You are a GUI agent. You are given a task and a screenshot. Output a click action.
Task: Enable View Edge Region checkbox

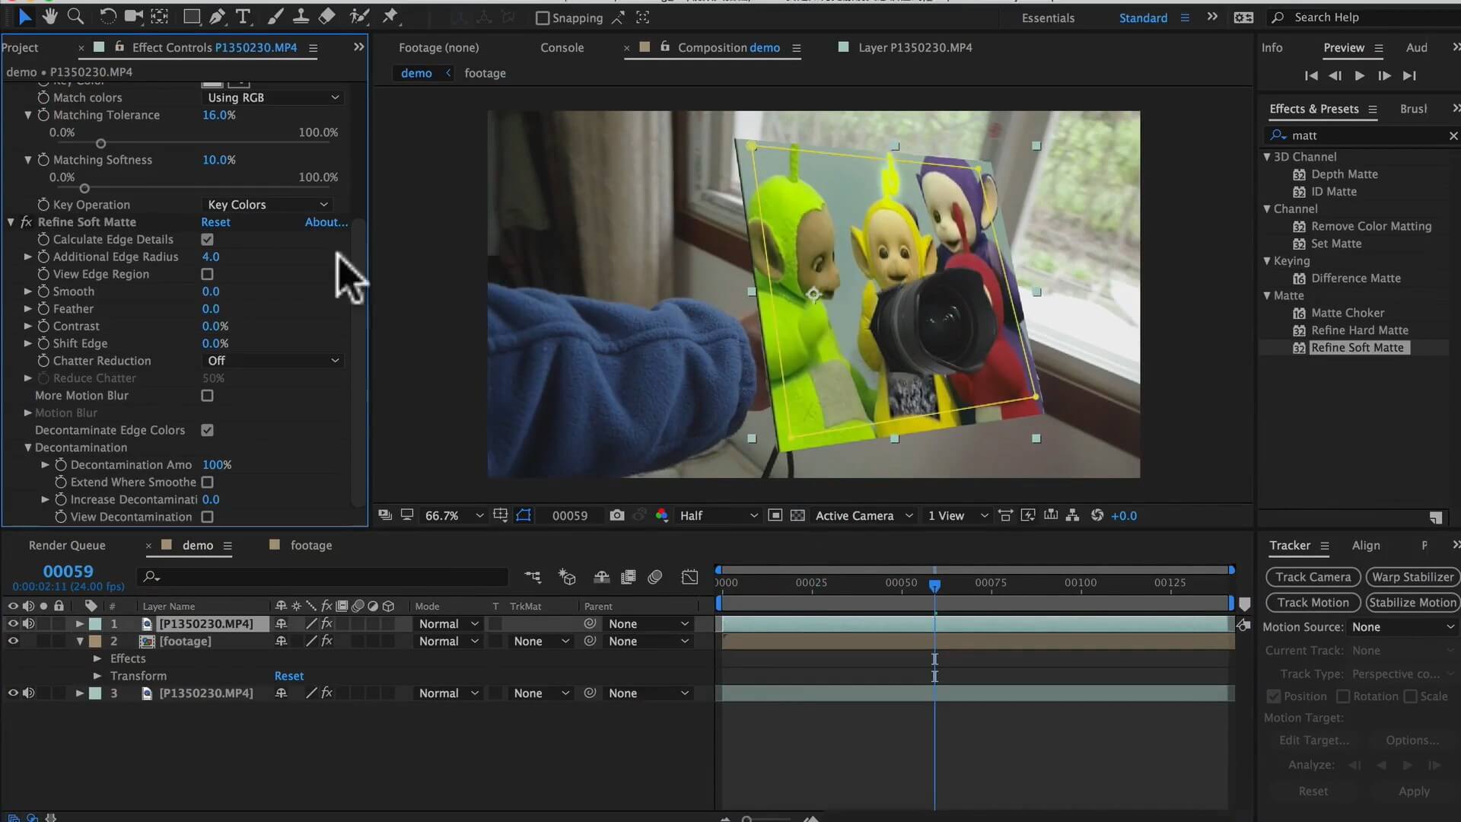207,274
